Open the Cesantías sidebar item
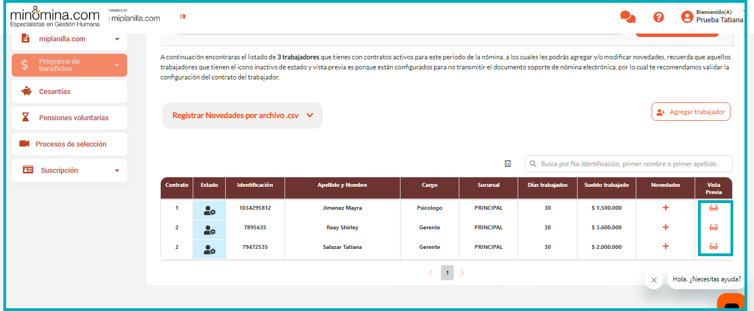 (69, 91)
